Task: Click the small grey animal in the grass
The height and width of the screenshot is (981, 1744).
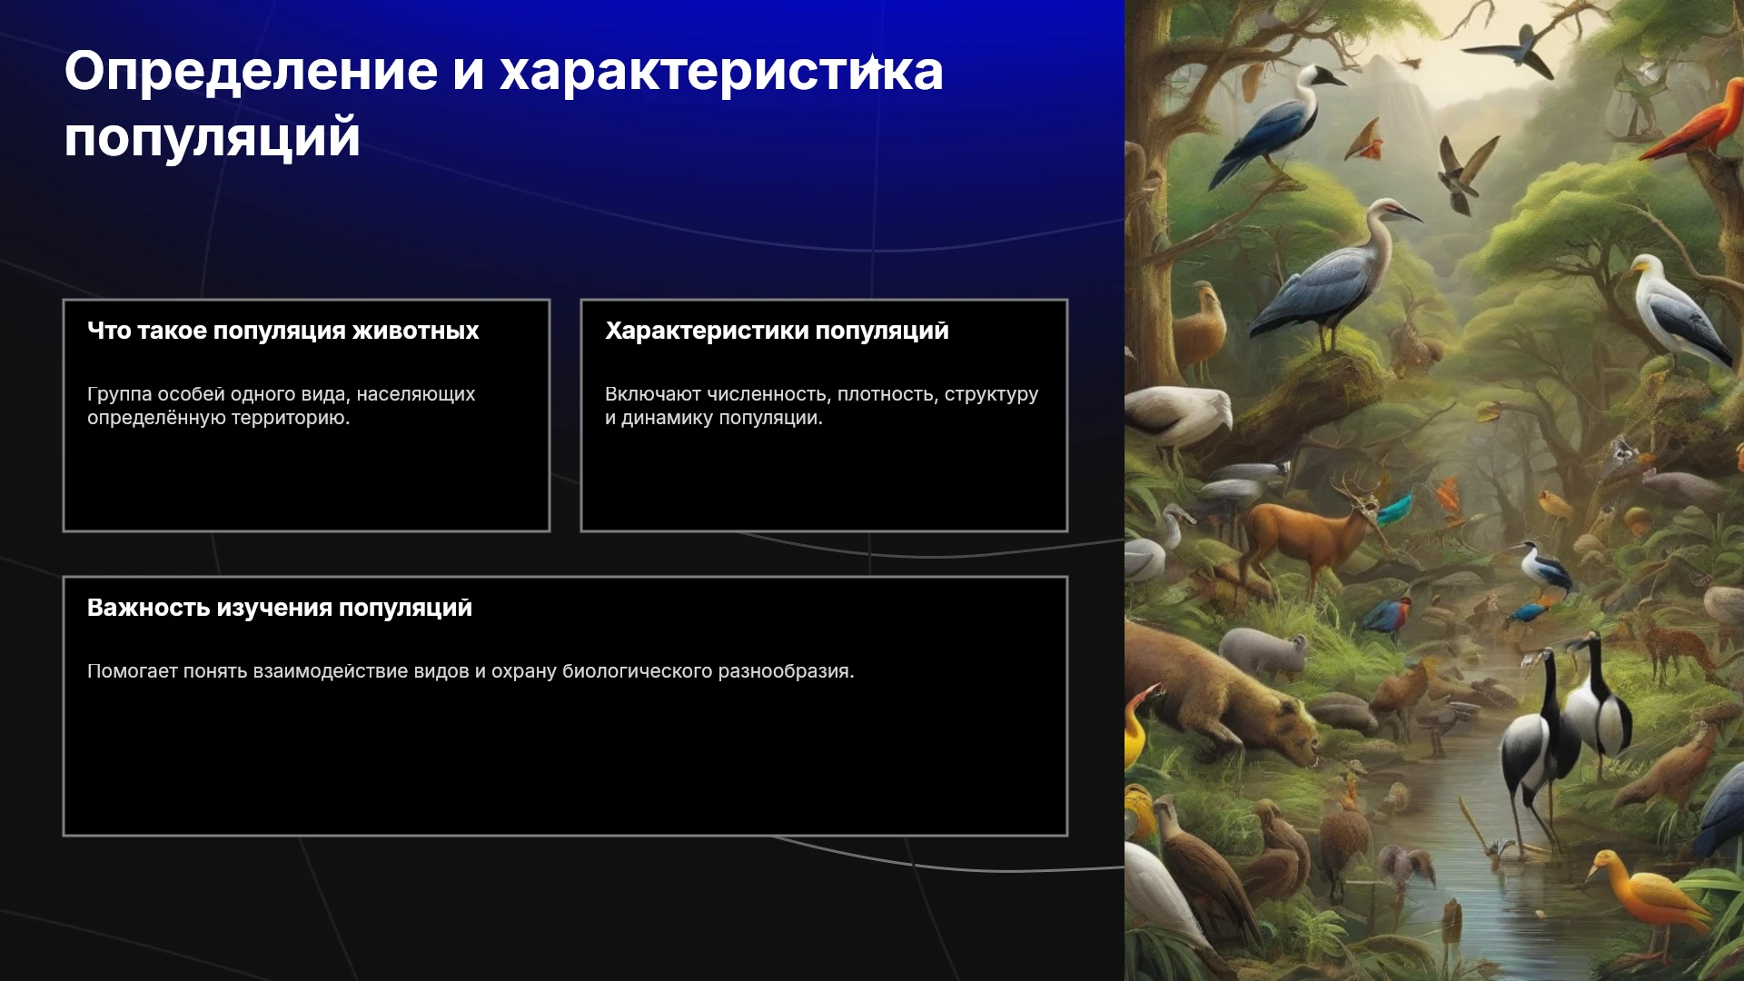Action: click(1264, 650)
